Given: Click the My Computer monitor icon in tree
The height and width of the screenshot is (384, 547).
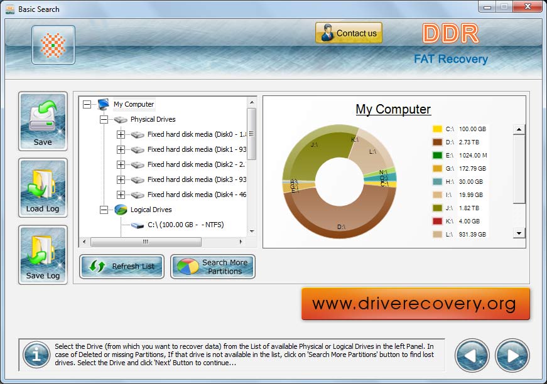Looking at the screenshot, I should click(x=103, y=104).
